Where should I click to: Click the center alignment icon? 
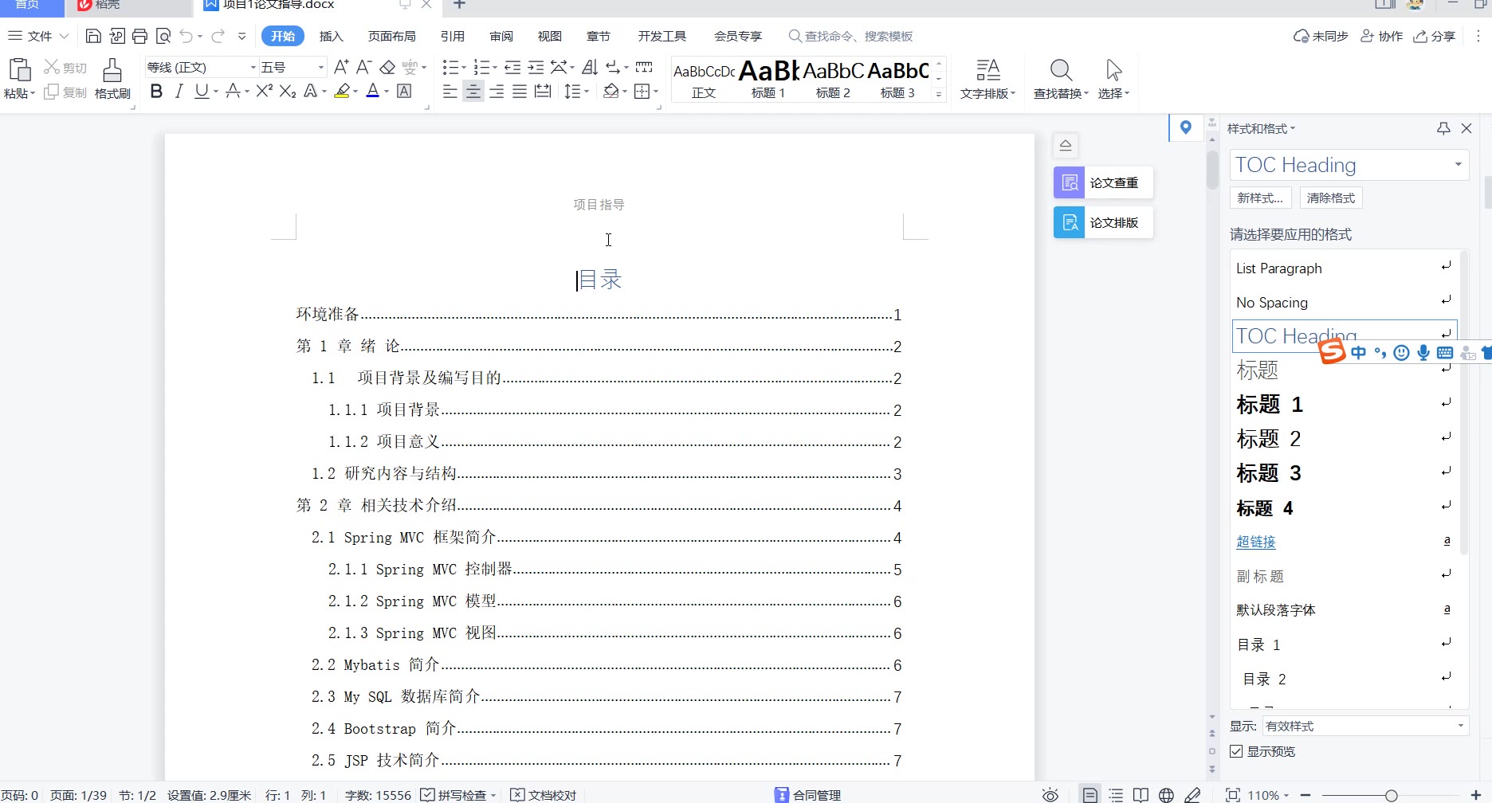(473, 92)
